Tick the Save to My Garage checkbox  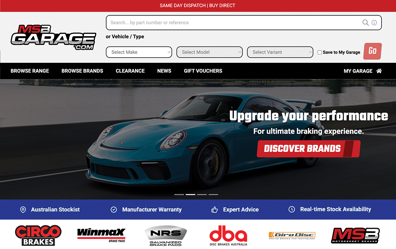click(320, 52)
